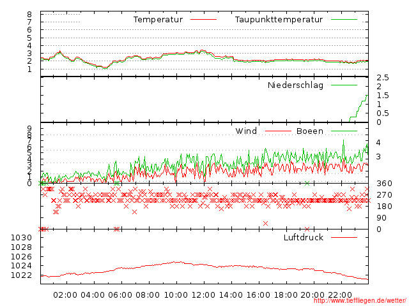
Task: Click the Boeen legend label
Action: [310, 131]
